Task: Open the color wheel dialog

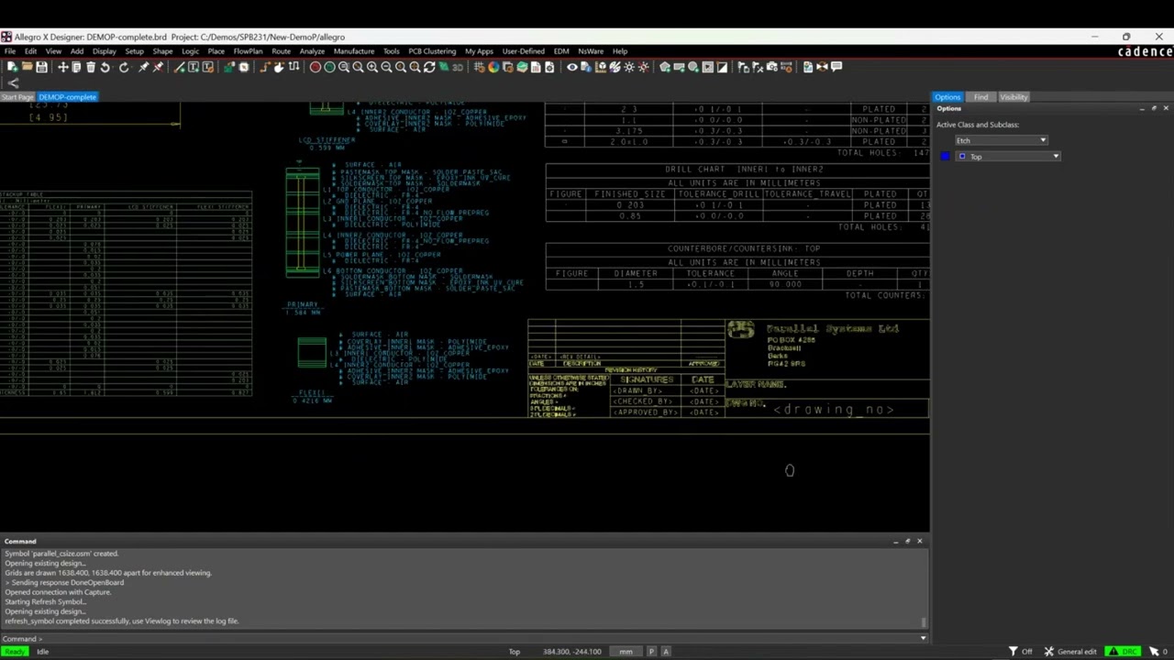Action: pyautogui.click(x=493, y=67)
